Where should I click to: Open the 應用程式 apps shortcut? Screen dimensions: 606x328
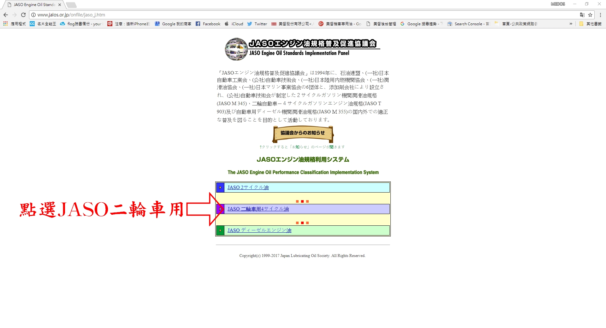15,24
